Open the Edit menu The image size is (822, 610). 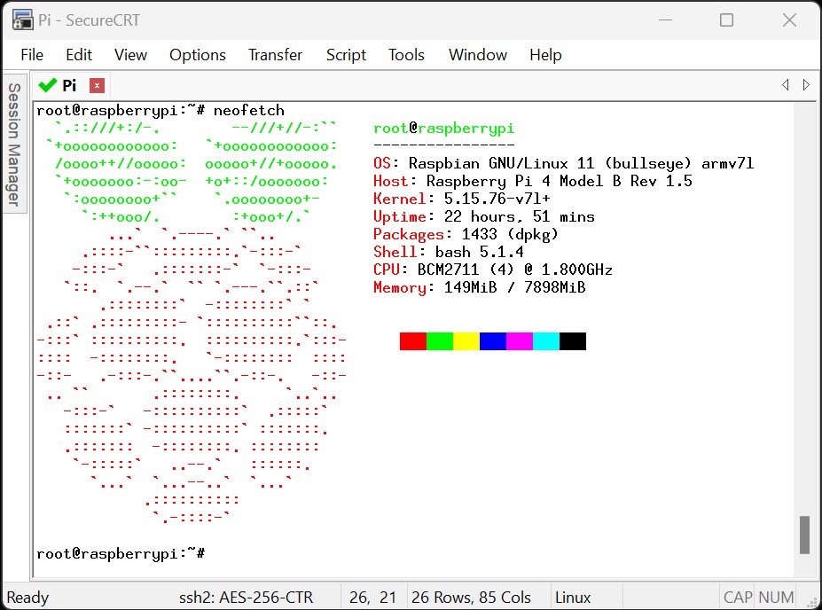tap(79, 54)
